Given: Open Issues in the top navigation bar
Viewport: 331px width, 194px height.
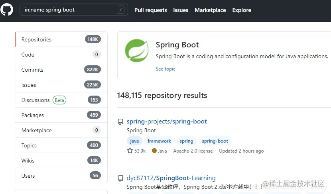Looking at the screenshot, I should (x=181, y=10).
